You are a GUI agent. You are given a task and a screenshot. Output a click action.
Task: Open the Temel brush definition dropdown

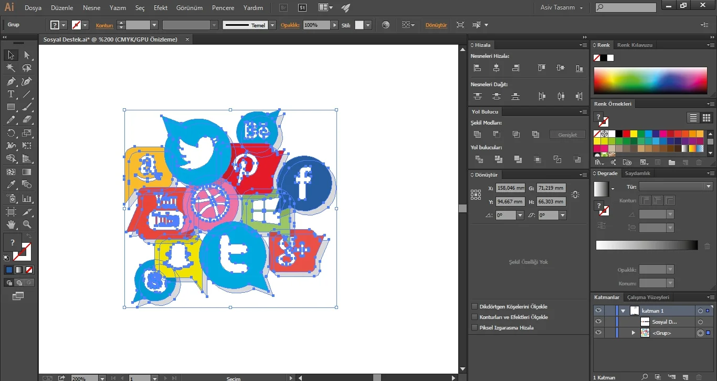click(x=272, y=25)
